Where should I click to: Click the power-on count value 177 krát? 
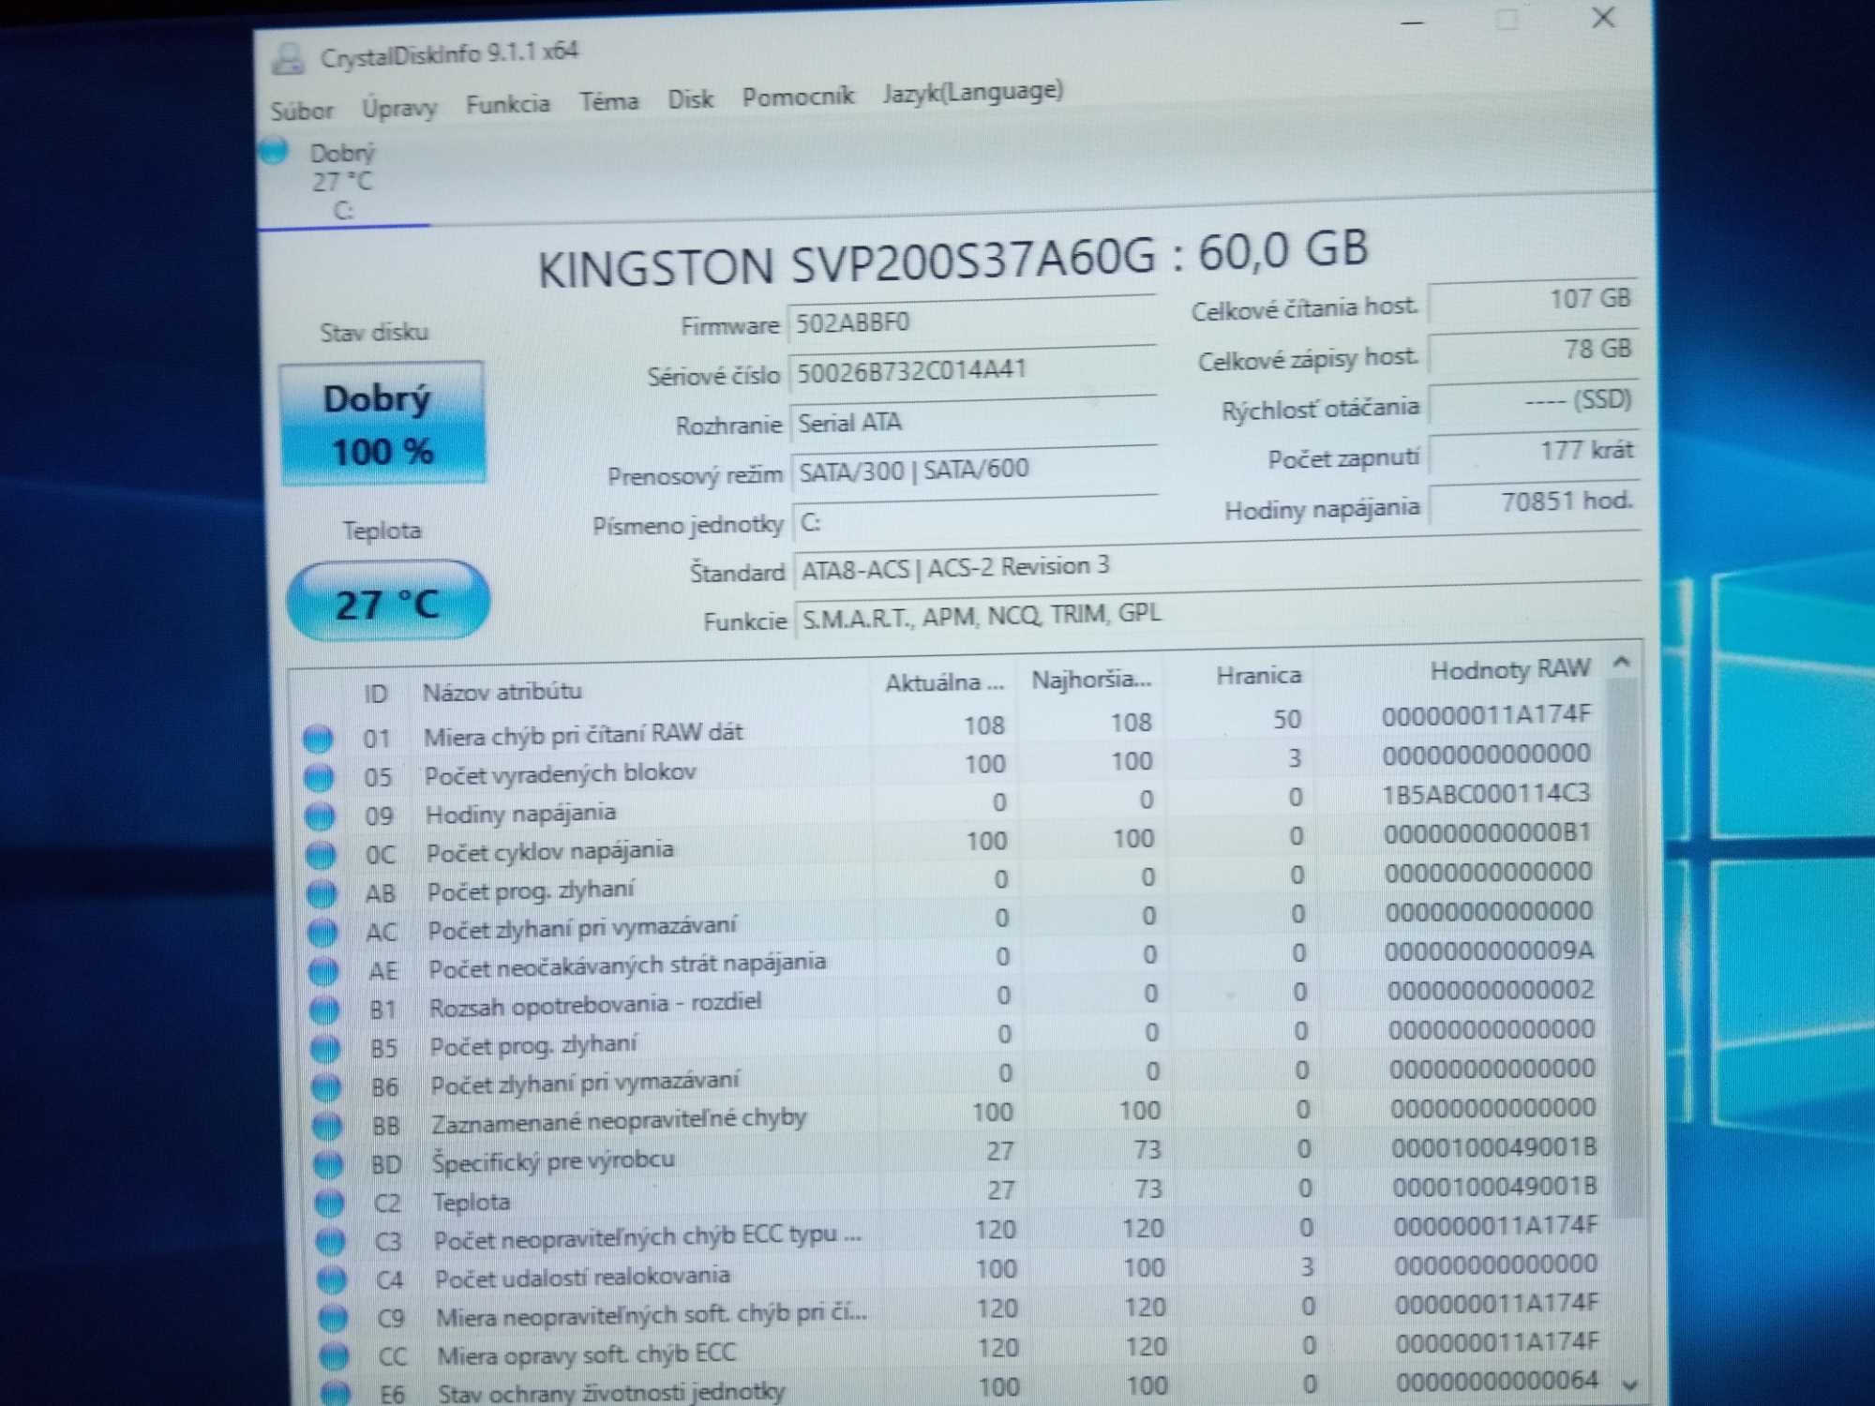click(1535, 452)
